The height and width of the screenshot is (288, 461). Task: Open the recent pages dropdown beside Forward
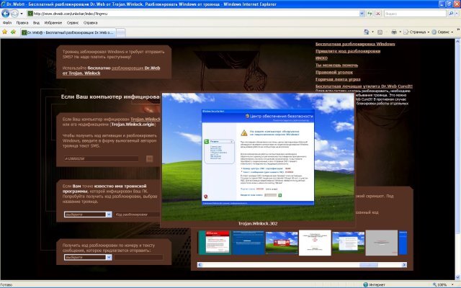tap(22, 14)
